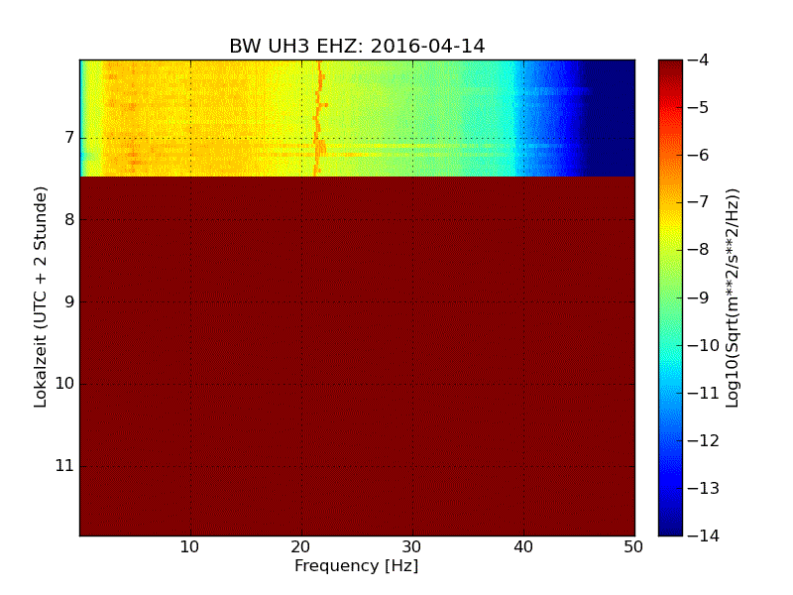Click the colorbar tick label '−11'
The image size is (793, 595).
(x=704, y=393)
